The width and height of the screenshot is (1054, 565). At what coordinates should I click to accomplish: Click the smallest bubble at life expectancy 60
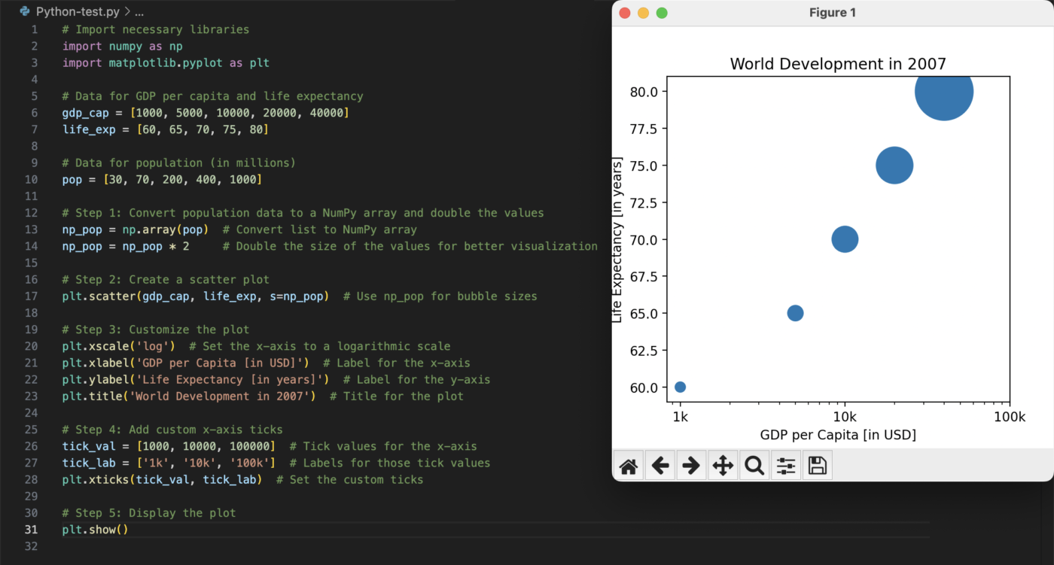coord(680,387)
